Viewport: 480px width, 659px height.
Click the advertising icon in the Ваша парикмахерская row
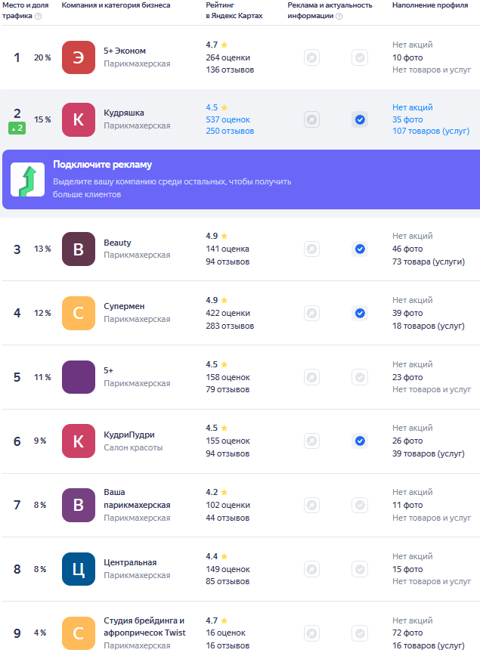click(x=312, y=505)
